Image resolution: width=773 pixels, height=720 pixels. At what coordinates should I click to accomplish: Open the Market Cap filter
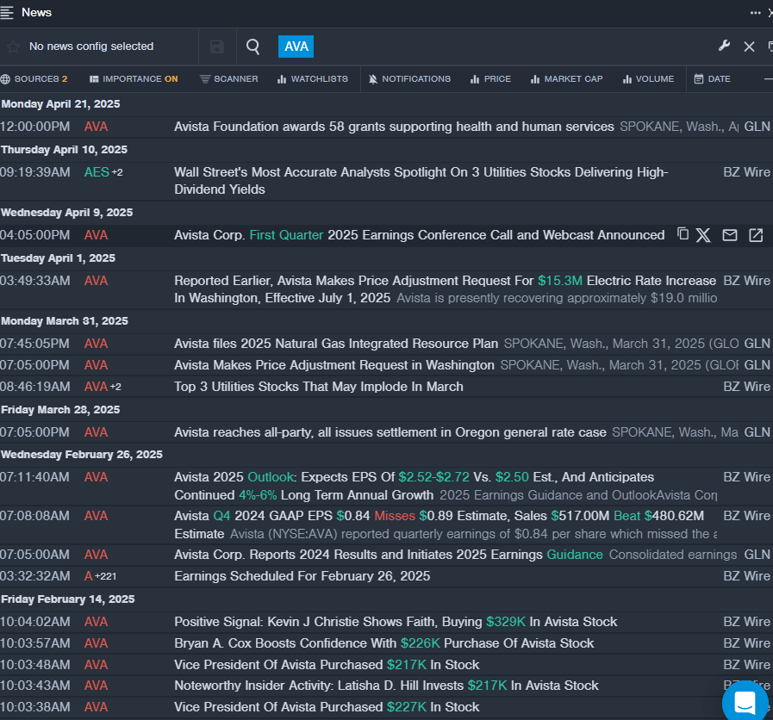point(566,79)
